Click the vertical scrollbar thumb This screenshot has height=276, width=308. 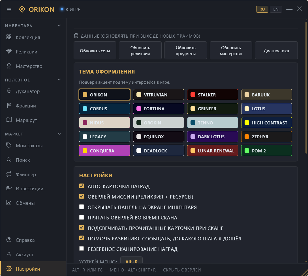(x=306, y=87)
